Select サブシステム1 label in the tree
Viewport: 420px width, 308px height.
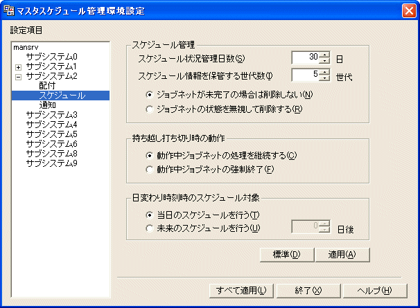[x=52, y=66]
